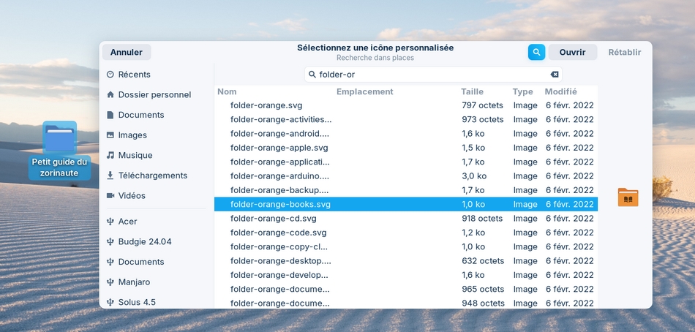Select the folder-orange-cd.svg file
This screenshot has height=332, width=695.
tap(273, 219)
